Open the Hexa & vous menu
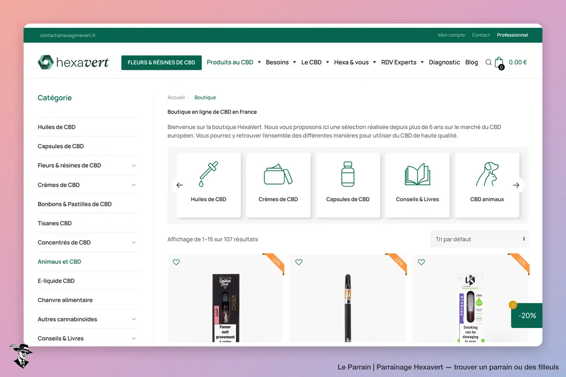Image resolution: width=566 pixels, height=377 pixels. point(355,62)
